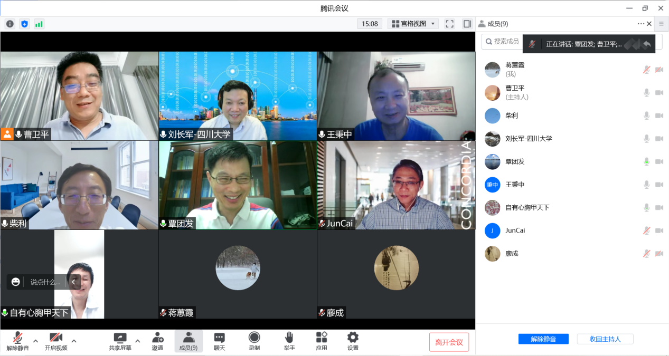This screenshot has height=356, width=669.
Task: Enter full screen mode
Action: pos(449,24)
